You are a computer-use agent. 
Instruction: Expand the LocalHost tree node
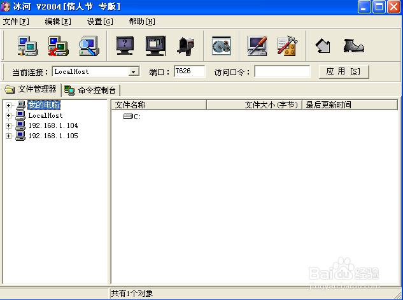pos(8,115)
